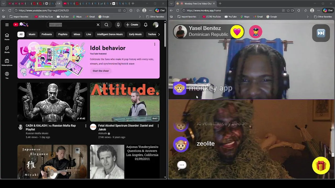Open Gmail bookmark in left window
The image size is (335, 188).
coord(90,17)
